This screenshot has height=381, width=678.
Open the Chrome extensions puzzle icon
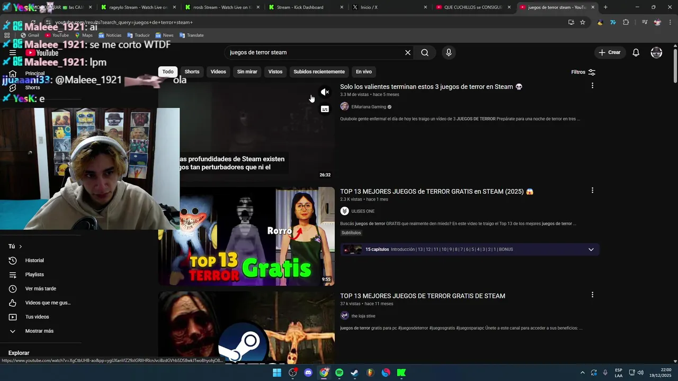[626, 22]
